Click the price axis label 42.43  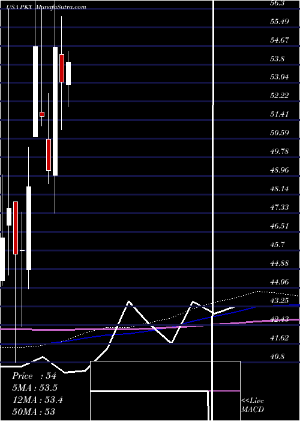[x=280, y=319]
